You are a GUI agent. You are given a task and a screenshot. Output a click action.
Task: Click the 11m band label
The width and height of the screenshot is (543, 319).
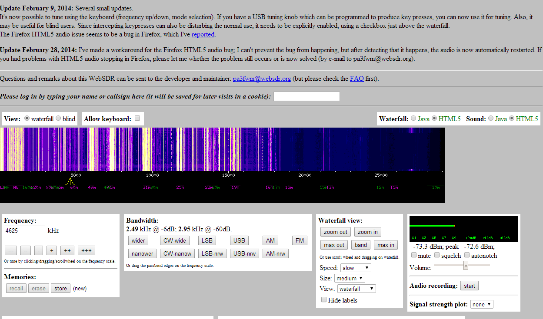tap(394, 187)
